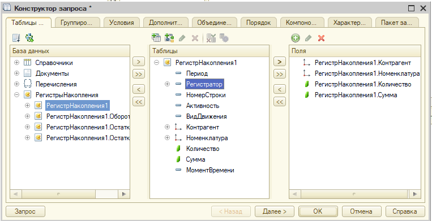Select РегистрНакопления1.Сумма in Поля
This screenshot has width=432, height=221.
pos(356,95)
